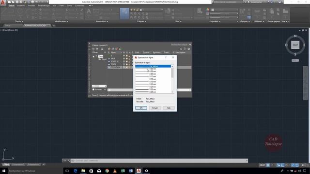Screen dimensions: 310x174
Task: Click the search magnifier in layer manager
Action: pyautogui.click(x=190, y=44)
